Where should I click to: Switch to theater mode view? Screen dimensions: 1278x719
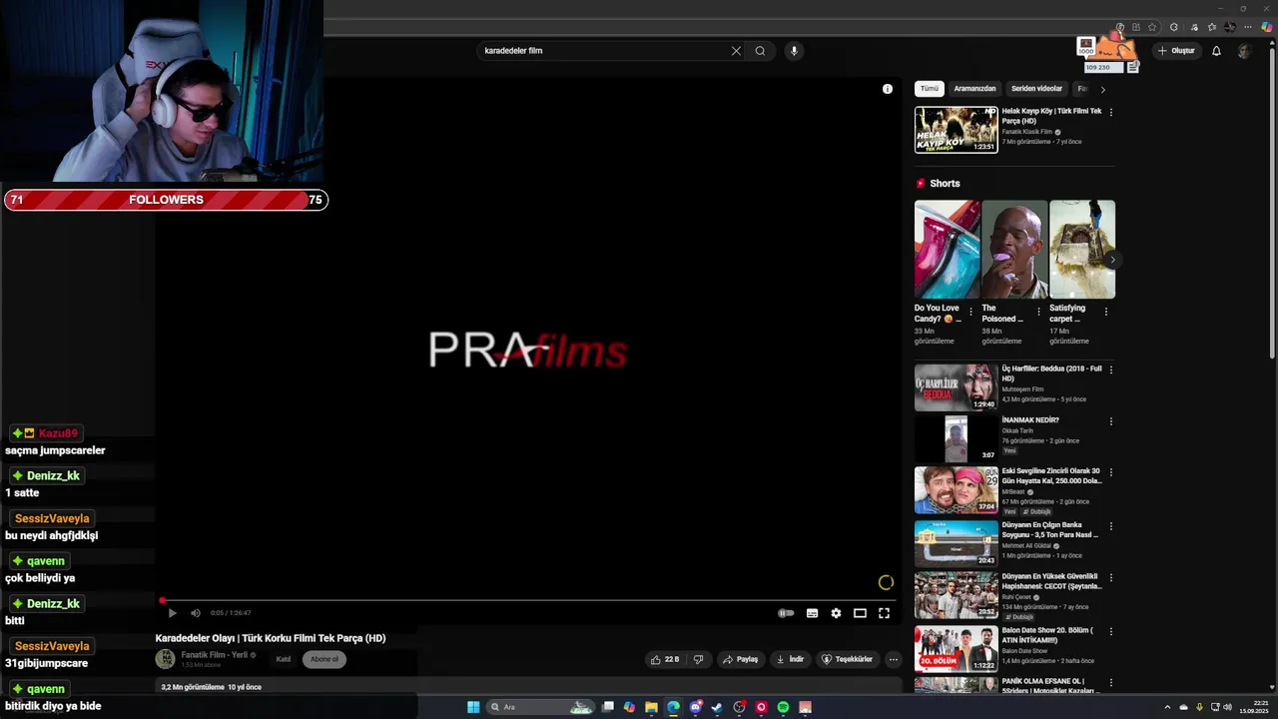(860, 613)
